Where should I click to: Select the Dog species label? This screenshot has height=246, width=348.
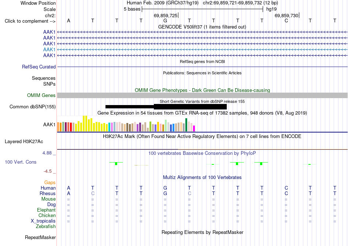point(51,205)
